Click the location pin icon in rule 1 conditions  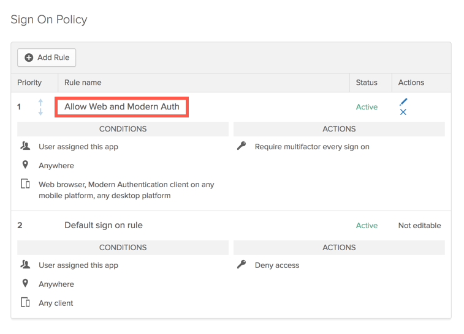[25, 165]
